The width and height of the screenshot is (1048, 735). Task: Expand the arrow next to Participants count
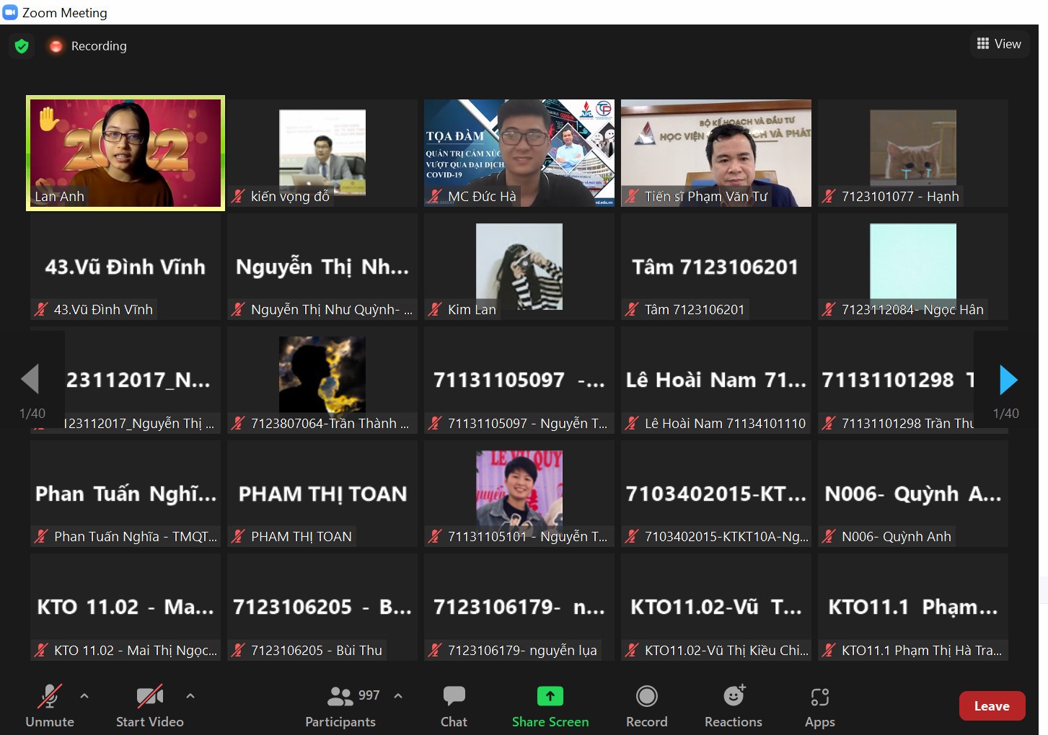(x=398, y=696)
